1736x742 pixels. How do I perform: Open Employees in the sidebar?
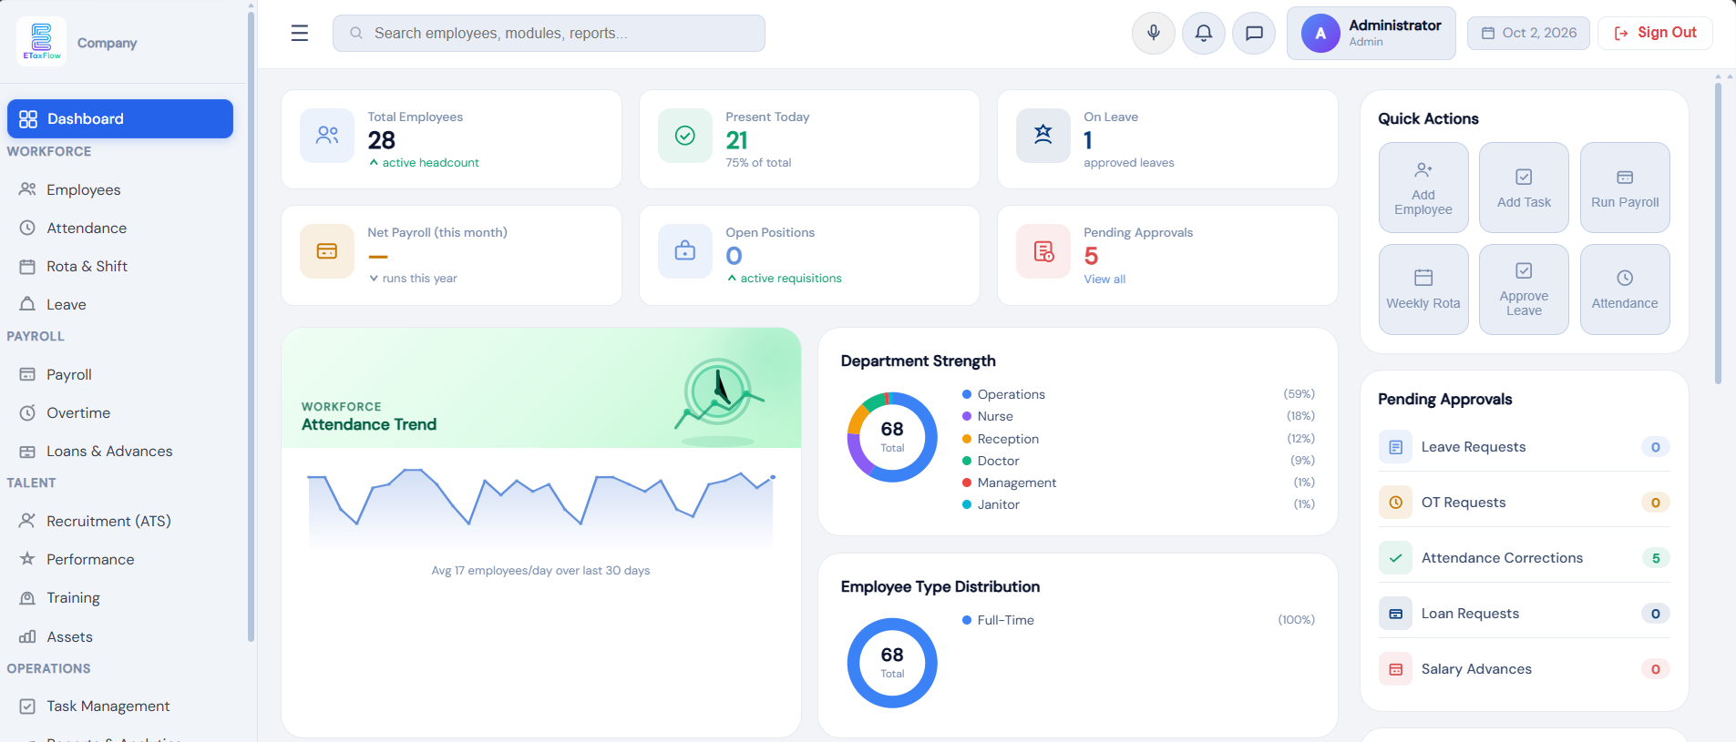(120, 189)
